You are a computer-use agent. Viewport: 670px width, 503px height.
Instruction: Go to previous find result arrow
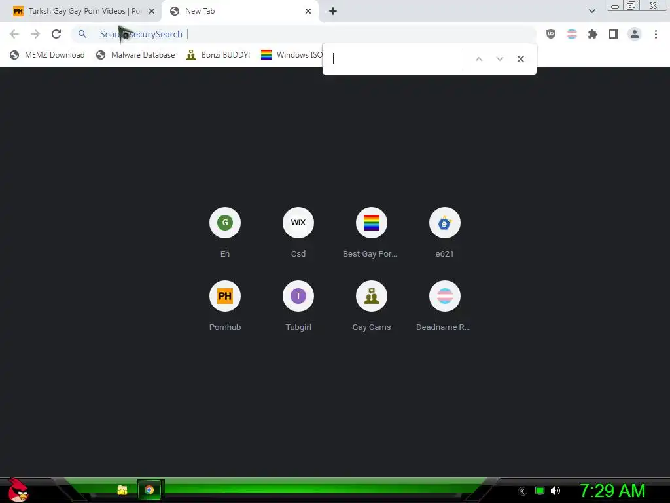tap(479, 59)
